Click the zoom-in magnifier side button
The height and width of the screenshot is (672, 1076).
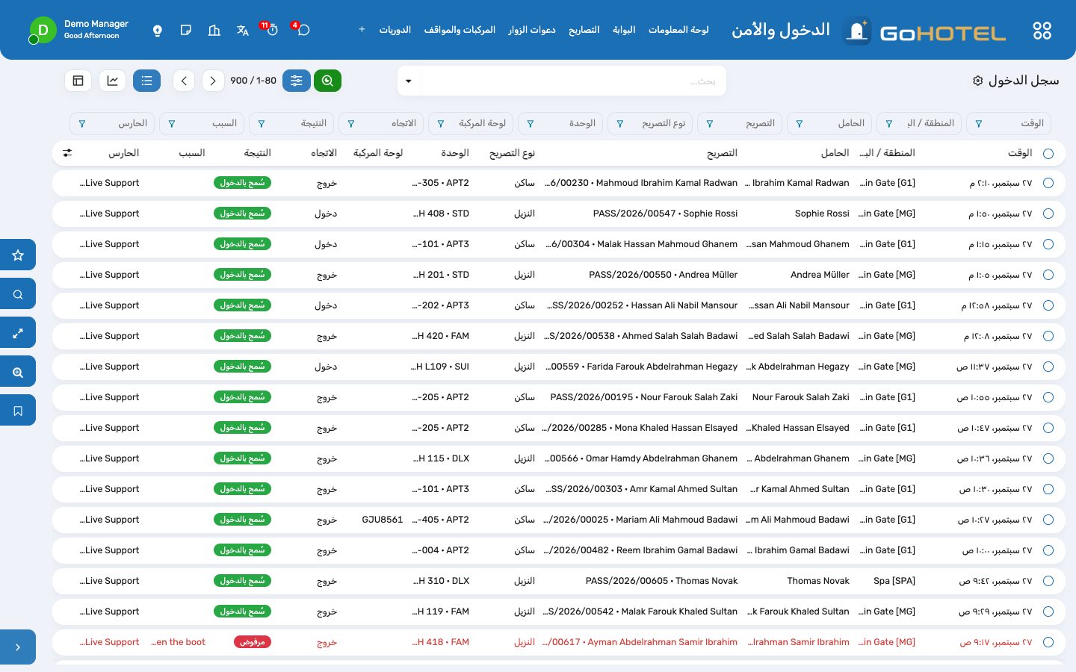click(x=18, y=372)
